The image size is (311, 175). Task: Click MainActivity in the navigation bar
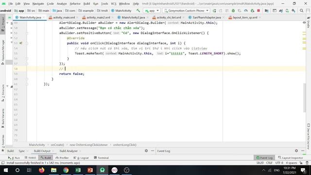121,11
